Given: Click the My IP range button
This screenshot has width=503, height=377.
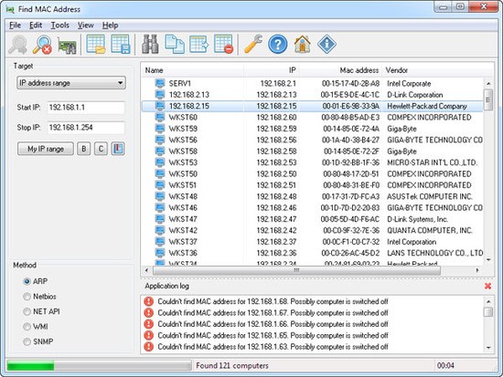Looking at the screenshot, I should point(46,149).
